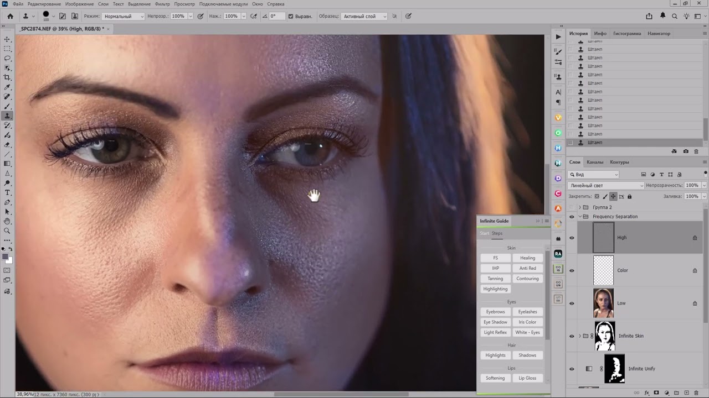709x398 pixels.
Task: Select the Crop tool
Action: point(7,77)
